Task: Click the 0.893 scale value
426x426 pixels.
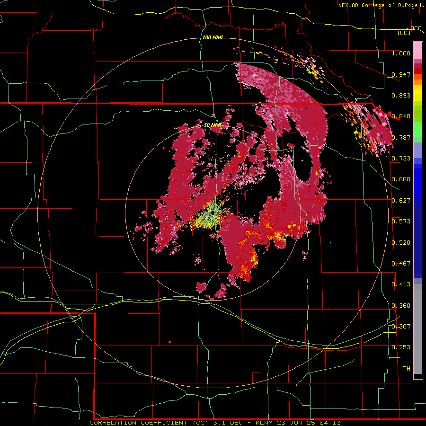Action: tap(401, 95)
